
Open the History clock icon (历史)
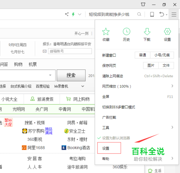[126, 32]
